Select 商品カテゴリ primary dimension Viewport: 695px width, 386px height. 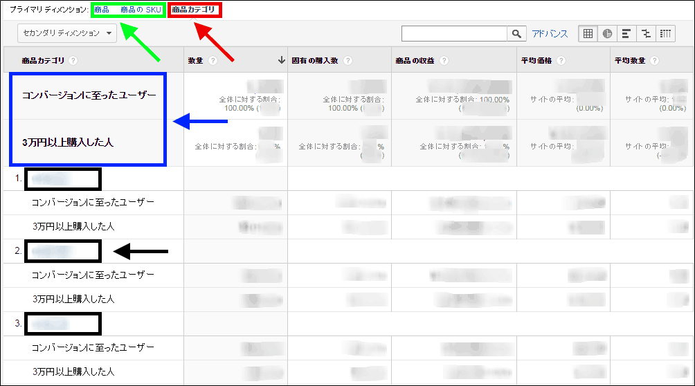coord(193,9)
